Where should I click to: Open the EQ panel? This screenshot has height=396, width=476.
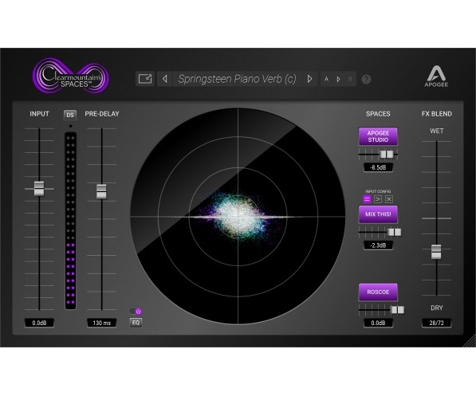click(x=136, y=322)
